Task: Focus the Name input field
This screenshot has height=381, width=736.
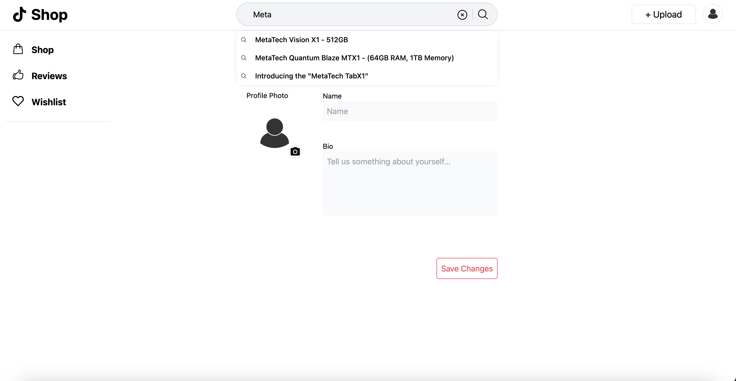Action: click(x=410, y=111)
